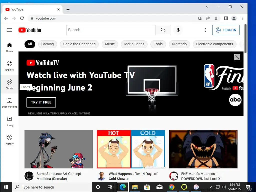
Task: Select the Music filter chip
Action: 110,44
